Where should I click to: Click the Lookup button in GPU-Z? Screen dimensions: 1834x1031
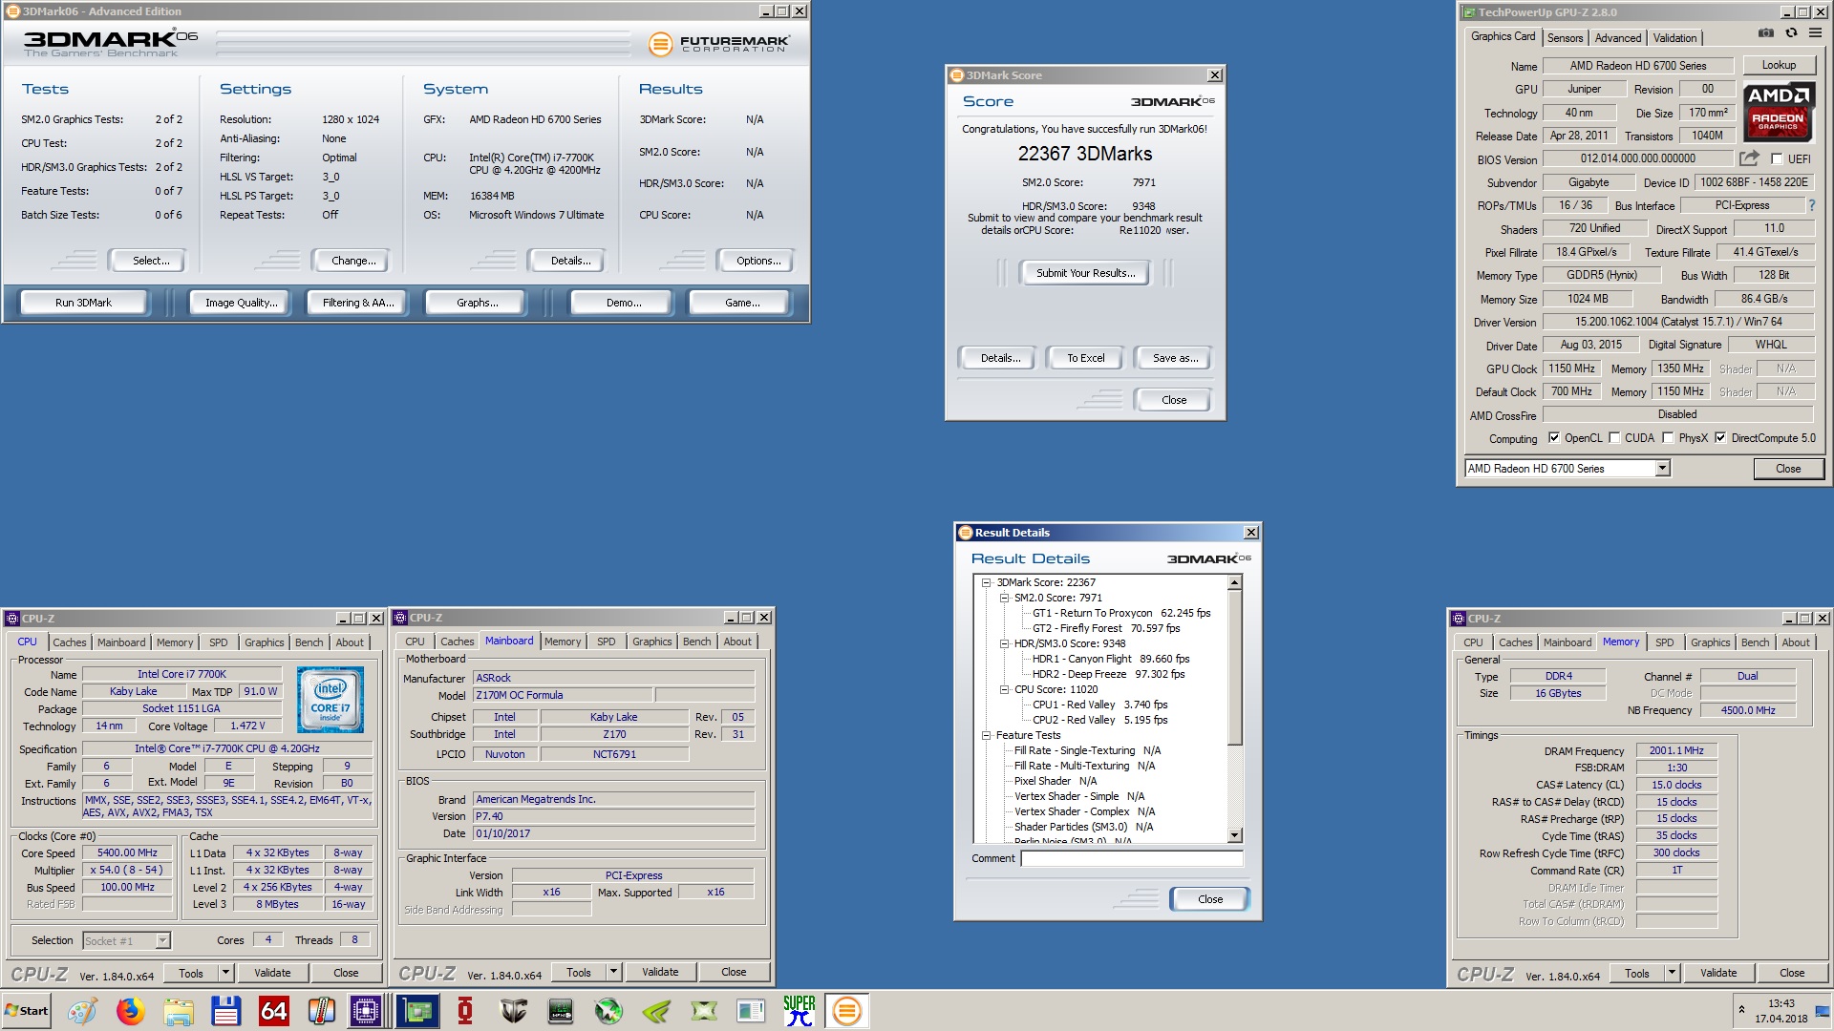click(1779, 65)
